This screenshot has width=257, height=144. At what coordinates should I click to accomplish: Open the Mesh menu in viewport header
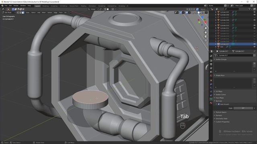click(44, 12)
